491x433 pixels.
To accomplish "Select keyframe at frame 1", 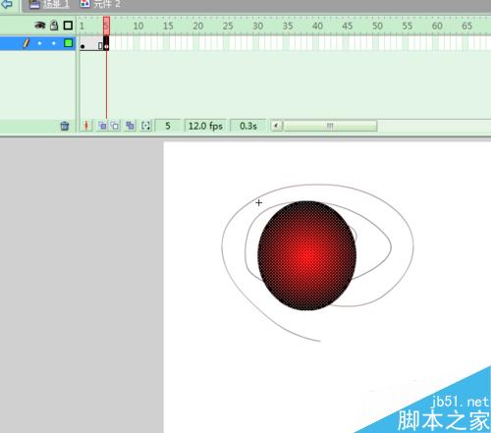I will click(x=82, y=43).
